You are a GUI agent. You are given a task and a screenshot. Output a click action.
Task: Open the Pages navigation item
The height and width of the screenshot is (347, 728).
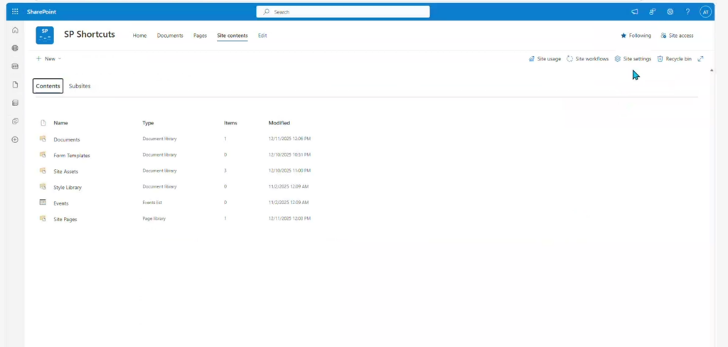(x=200, y=36)
